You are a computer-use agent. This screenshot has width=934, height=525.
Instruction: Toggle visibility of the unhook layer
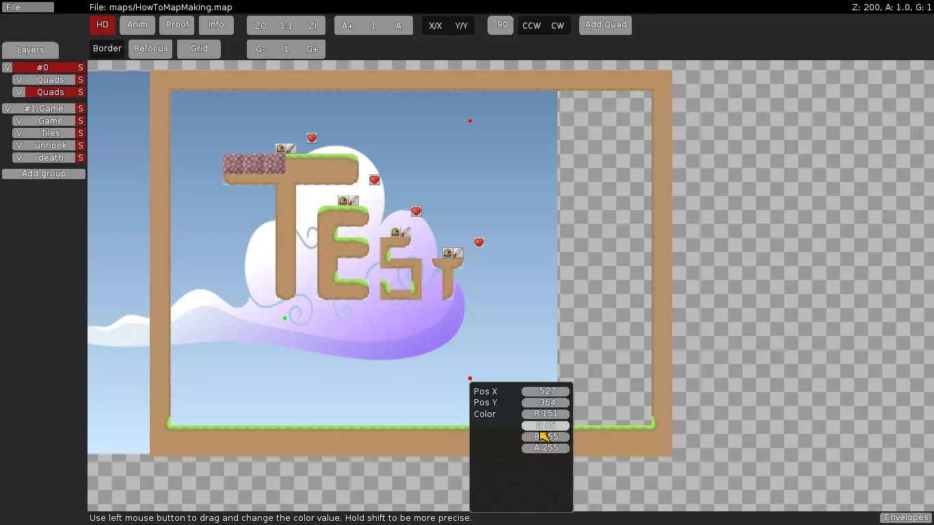(x=18, y=146)
